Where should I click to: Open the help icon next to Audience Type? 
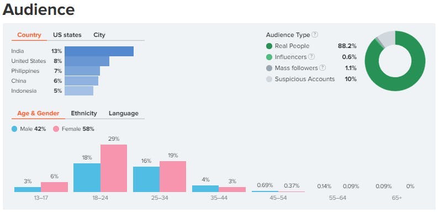[315, 34]
